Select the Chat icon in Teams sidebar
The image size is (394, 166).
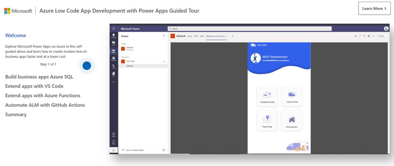tap(114, 43)
